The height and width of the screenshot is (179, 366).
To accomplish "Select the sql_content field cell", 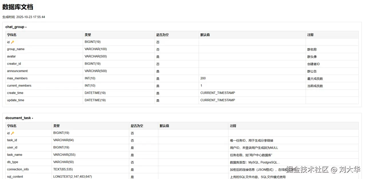I will (29, 176).
